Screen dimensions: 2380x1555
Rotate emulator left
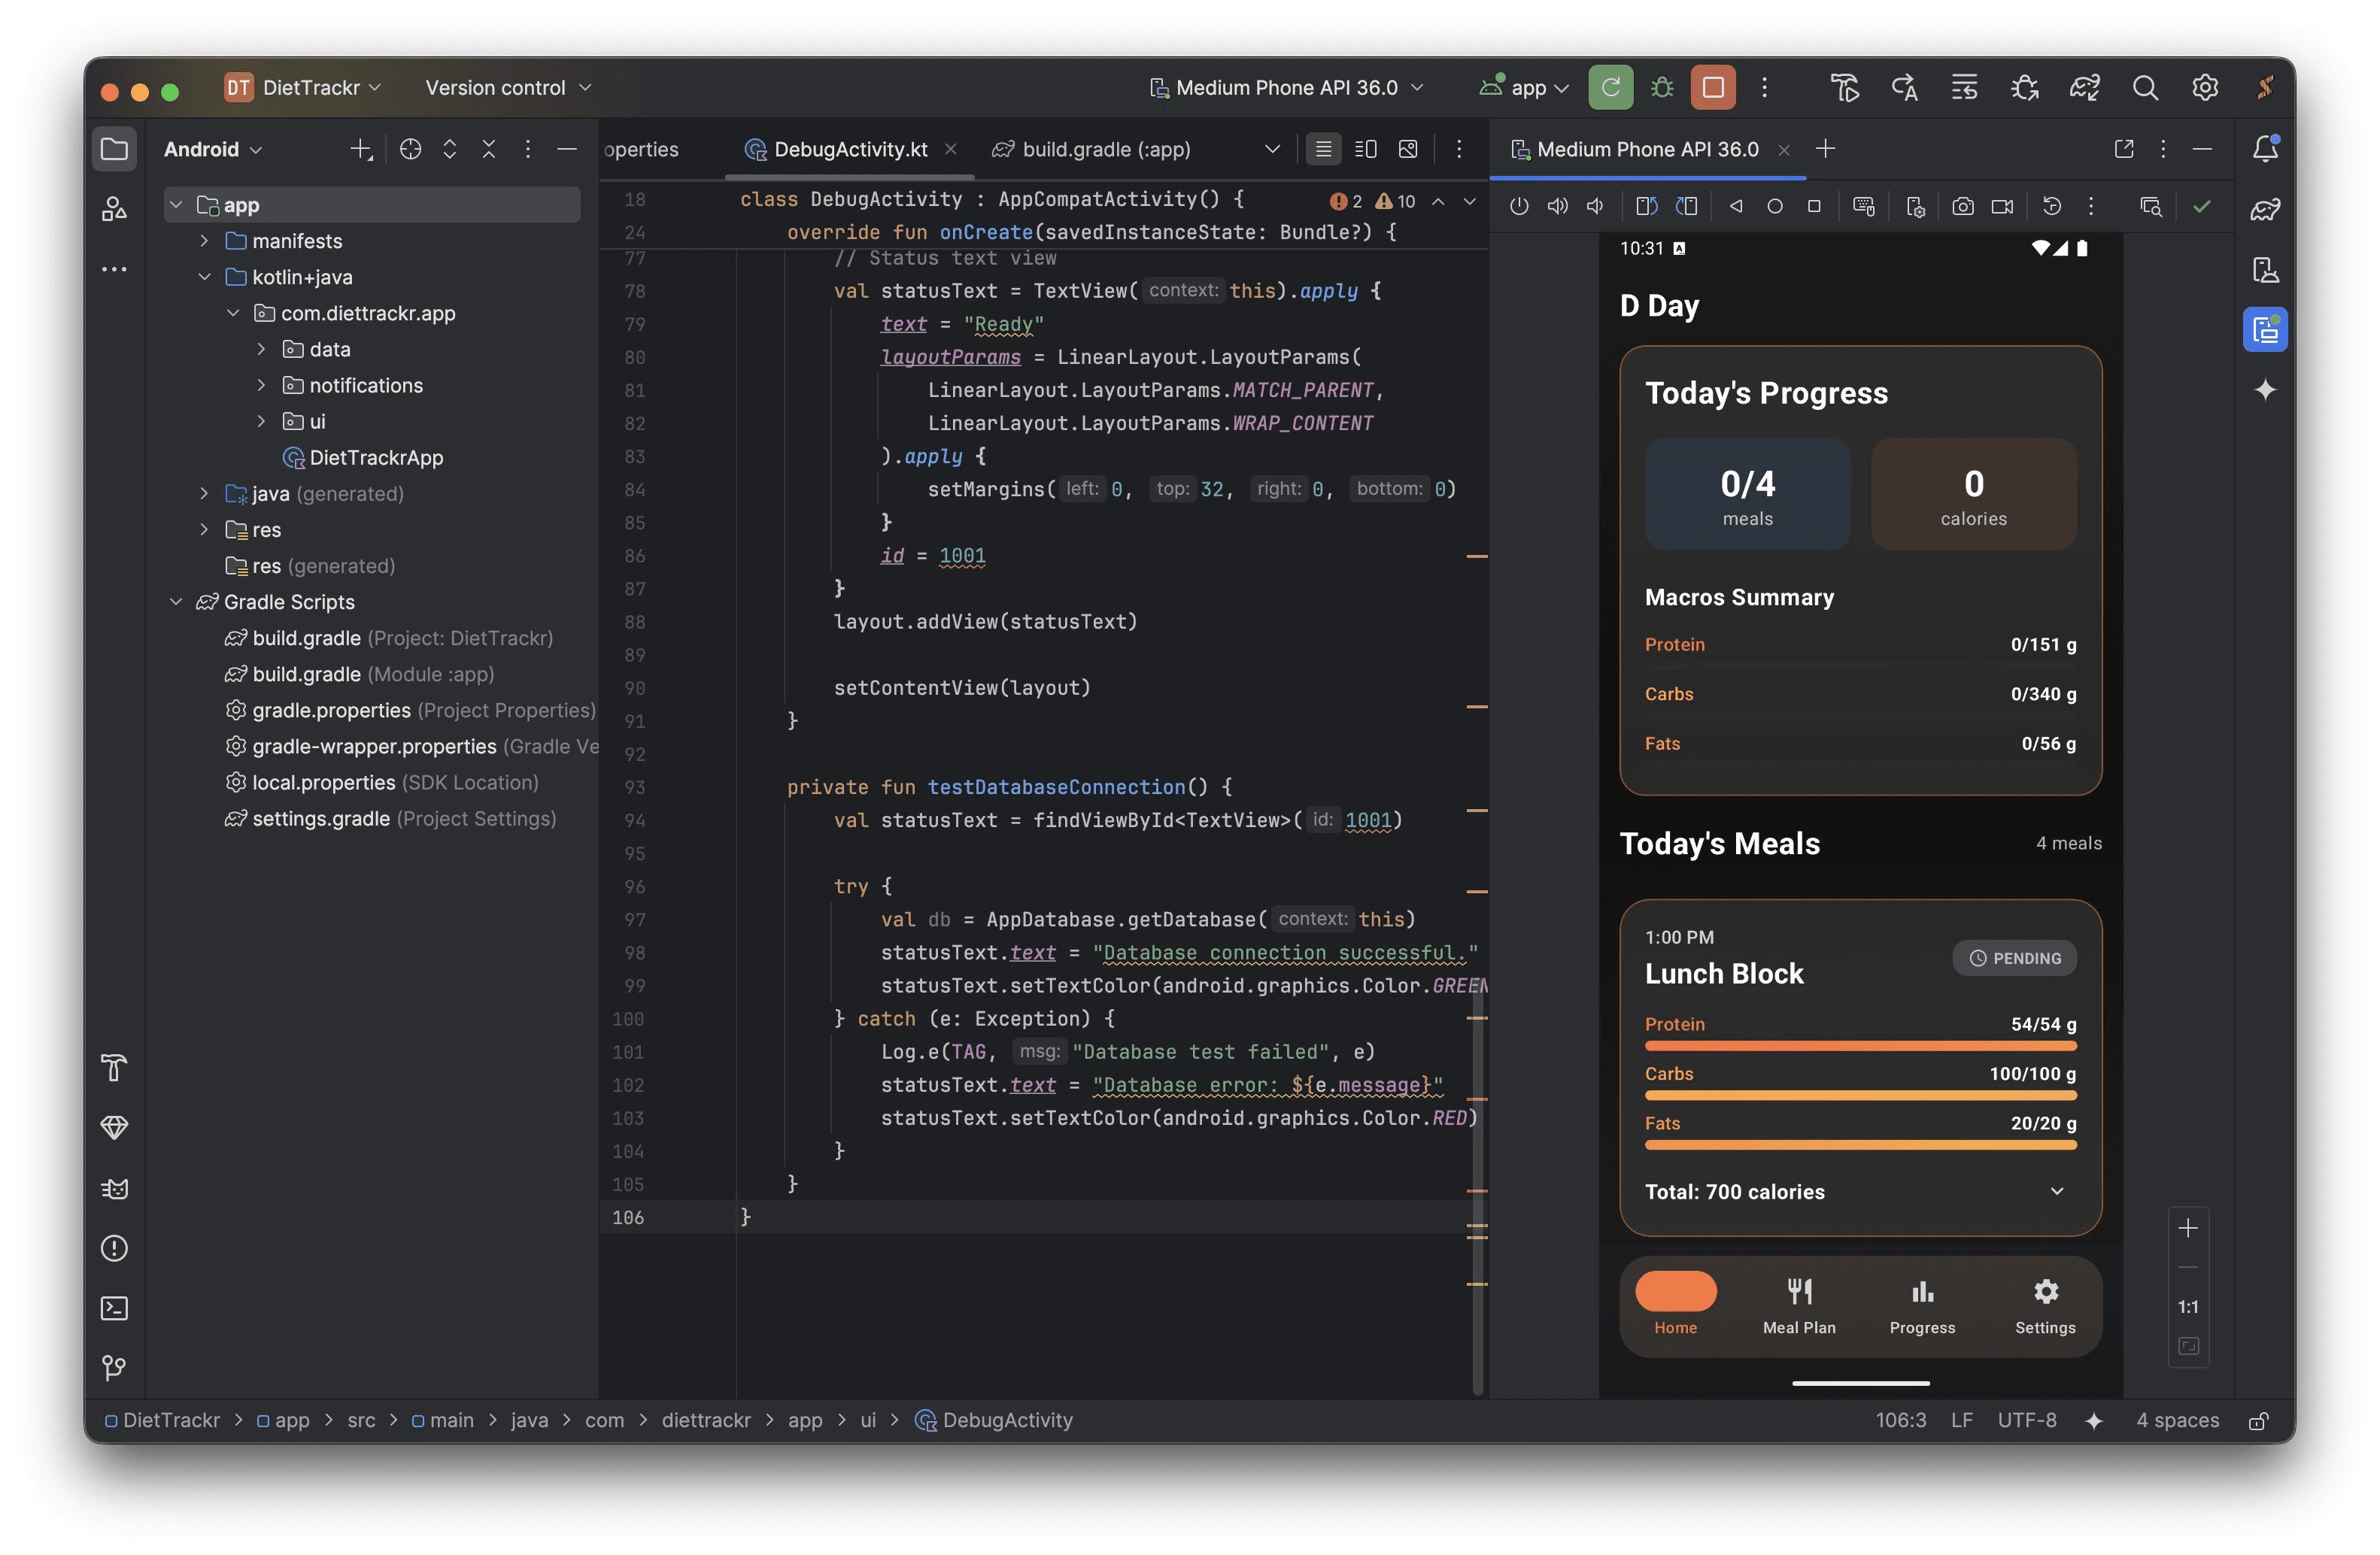1646,206
